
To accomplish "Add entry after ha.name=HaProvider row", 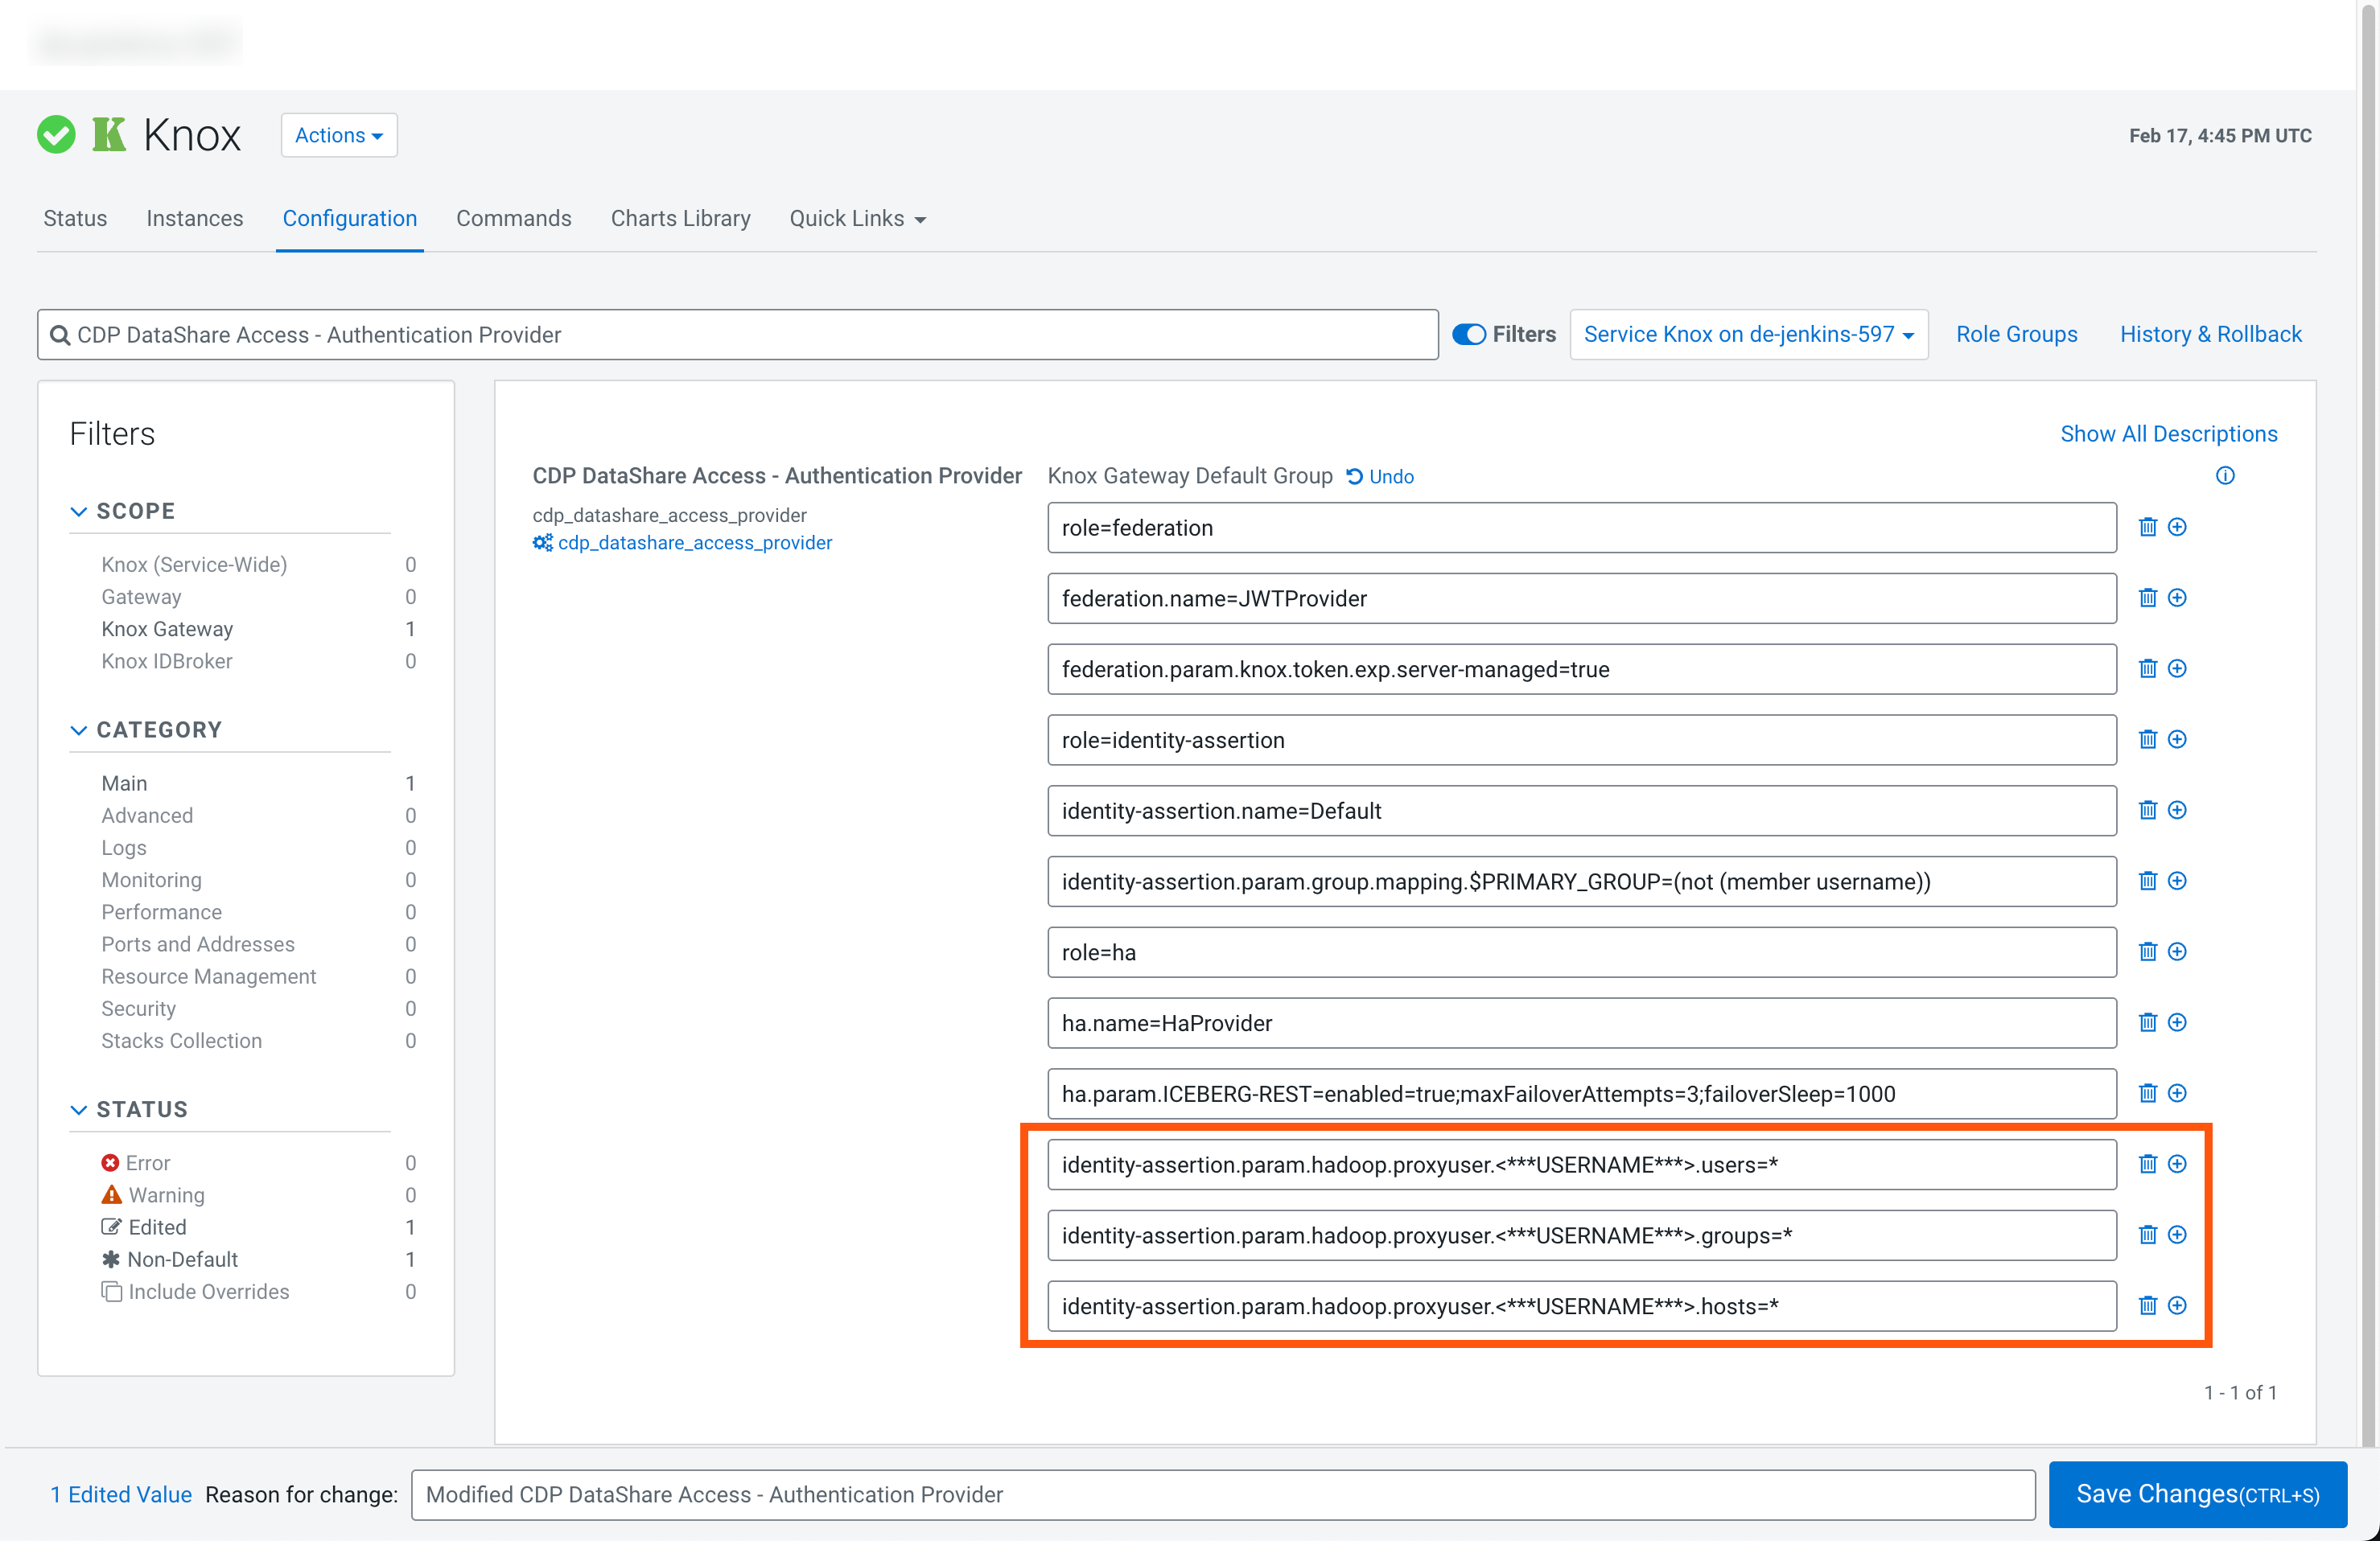I will pos(2177,1022).
